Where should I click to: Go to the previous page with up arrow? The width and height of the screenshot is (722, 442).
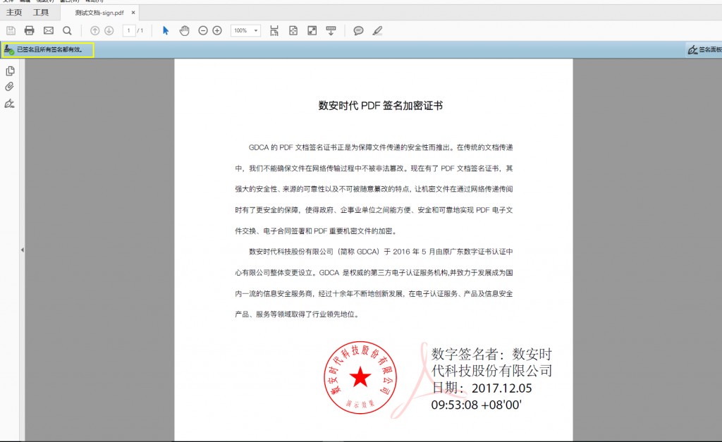pyautogui.click(x=95, y=31)
